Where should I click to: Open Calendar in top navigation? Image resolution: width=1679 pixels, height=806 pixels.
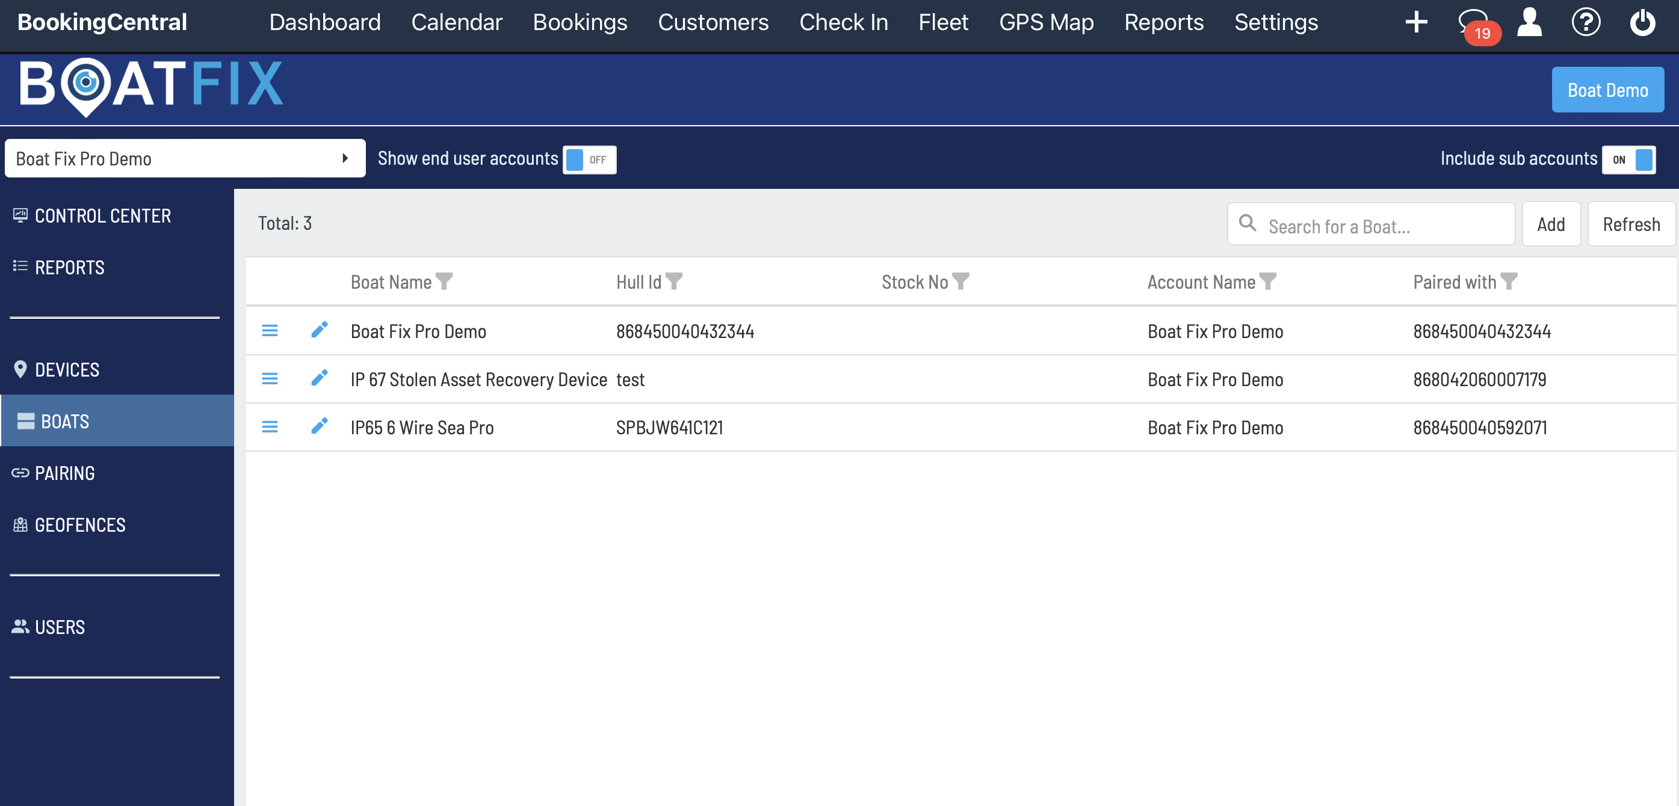click(x=457, y=22)
